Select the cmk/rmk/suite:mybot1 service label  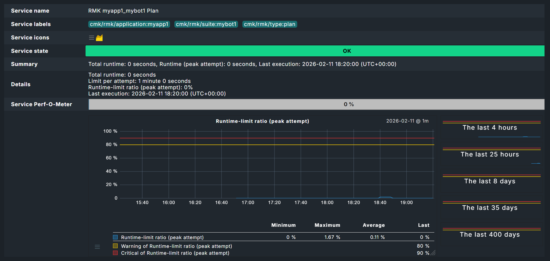206,24
